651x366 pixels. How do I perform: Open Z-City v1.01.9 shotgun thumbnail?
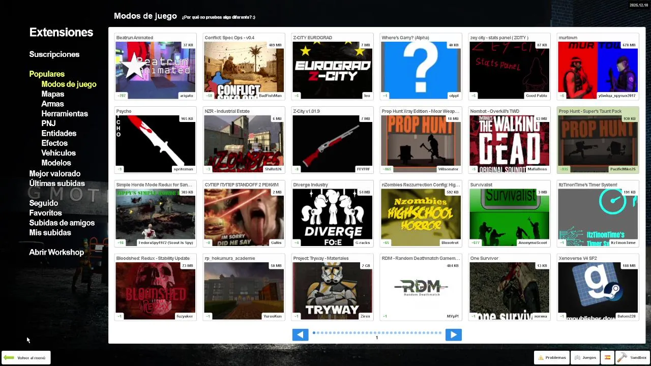pos(332,144)
